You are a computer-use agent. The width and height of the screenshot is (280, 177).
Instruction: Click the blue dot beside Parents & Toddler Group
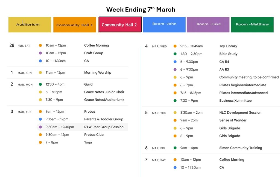pos(40,119)
